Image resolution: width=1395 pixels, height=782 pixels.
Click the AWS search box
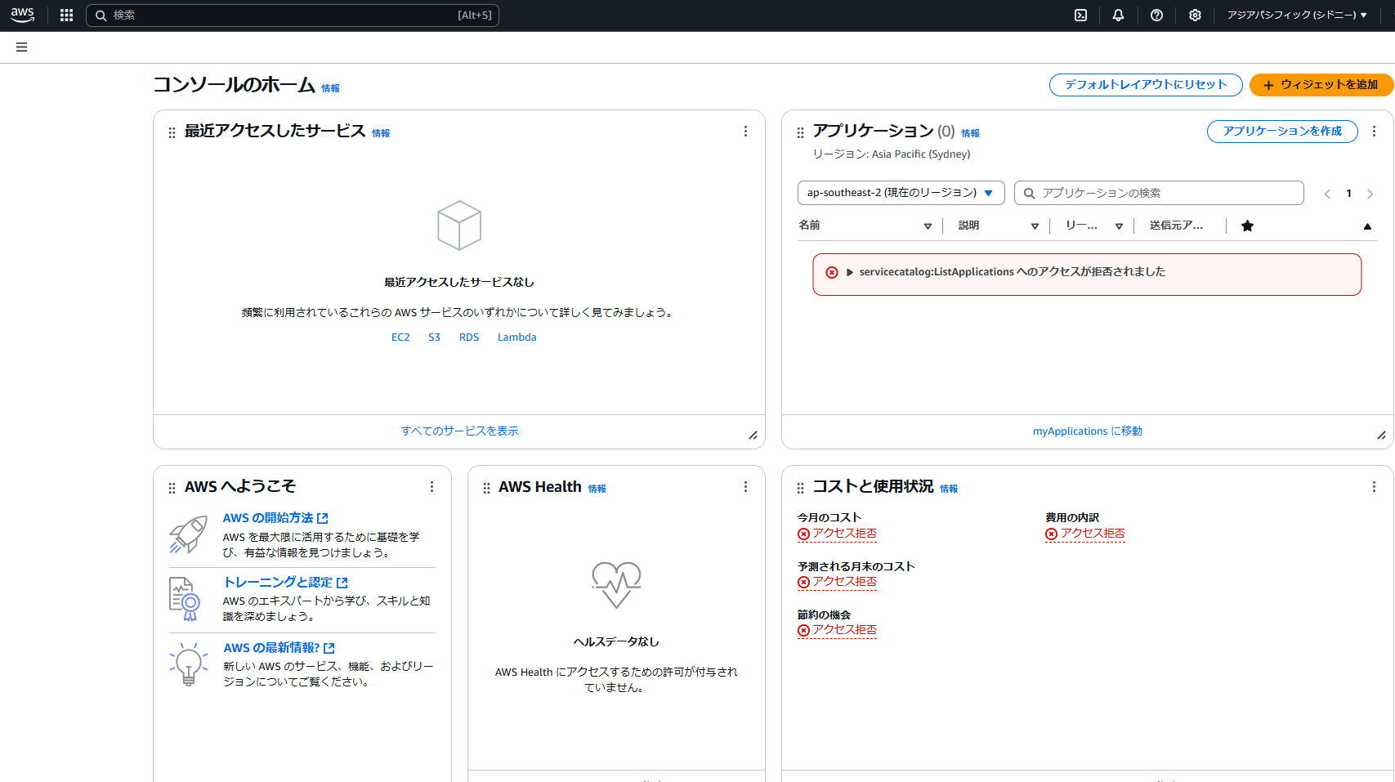tap(293, 16)
